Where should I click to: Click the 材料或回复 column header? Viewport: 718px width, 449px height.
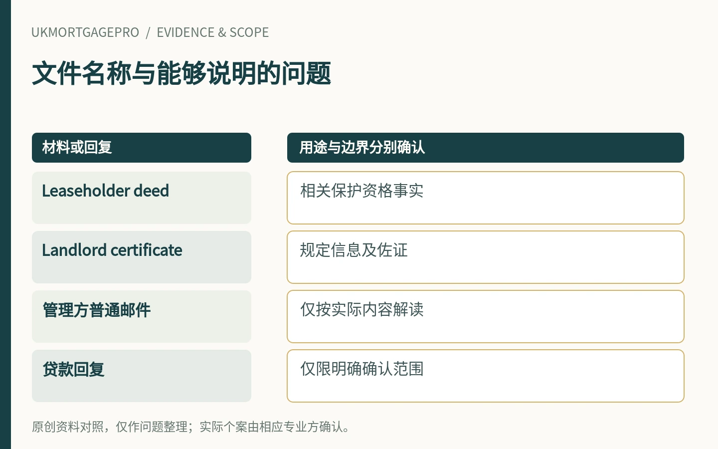(x=142, y=148)
